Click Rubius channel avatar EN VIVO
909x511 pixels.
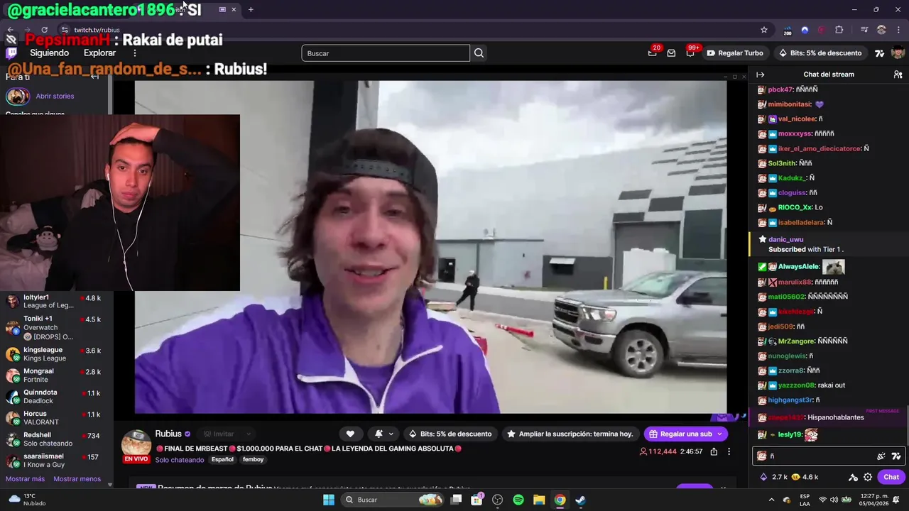[x=136, y=446]
